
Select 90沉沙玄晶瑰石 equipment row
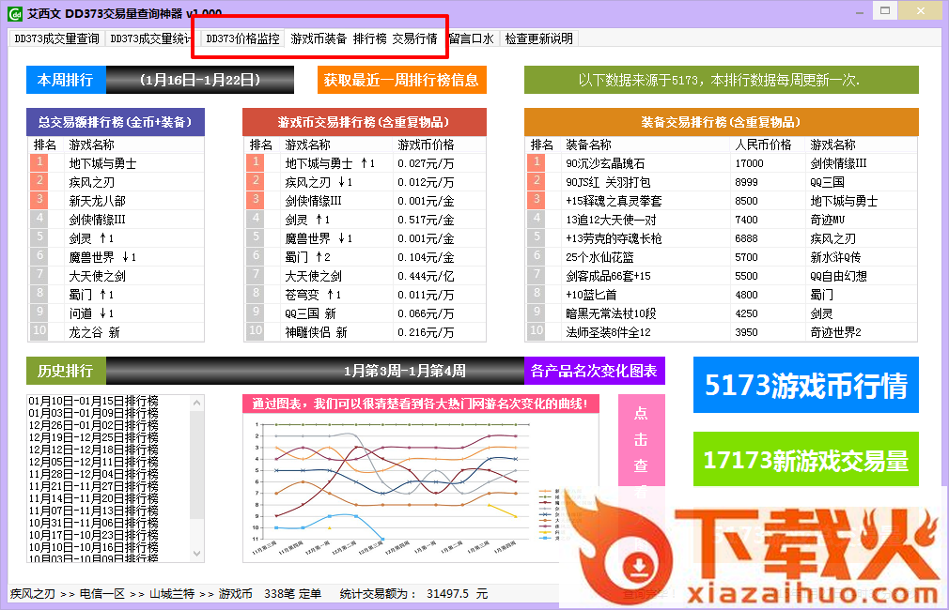pos(722,163)
